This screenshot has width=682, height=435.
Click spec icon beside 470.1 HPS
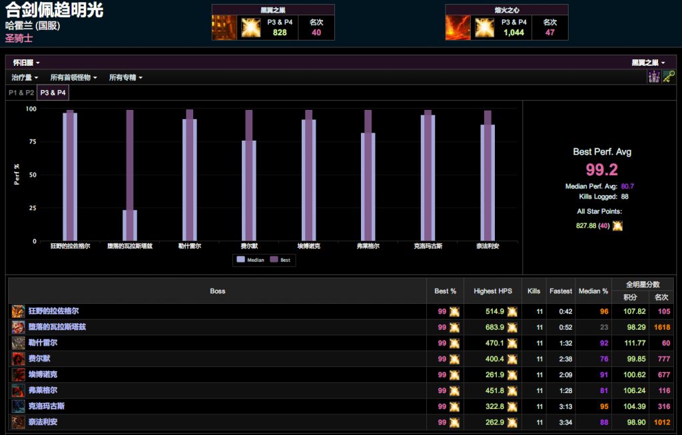coord(512,343)
